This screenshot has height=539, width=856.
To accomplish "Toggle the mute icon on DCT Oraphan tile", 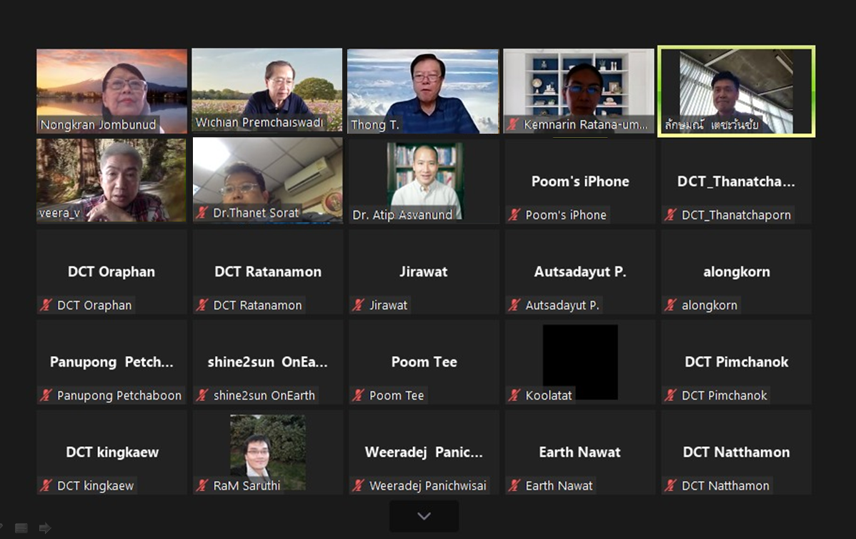I will (46, 305).
